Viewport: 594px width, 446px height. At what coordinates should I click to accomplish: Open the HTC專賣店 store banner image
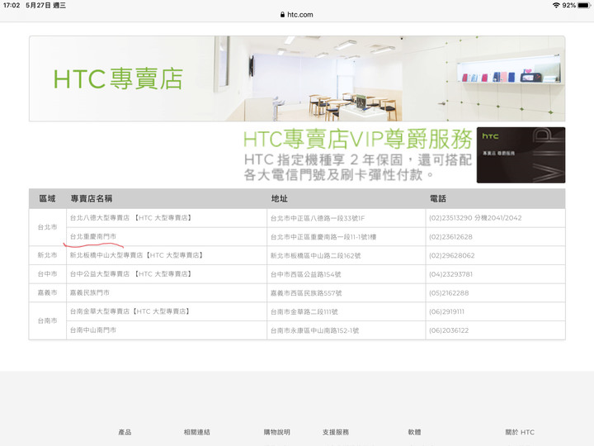pyautogui.click(x=297, y=79)
